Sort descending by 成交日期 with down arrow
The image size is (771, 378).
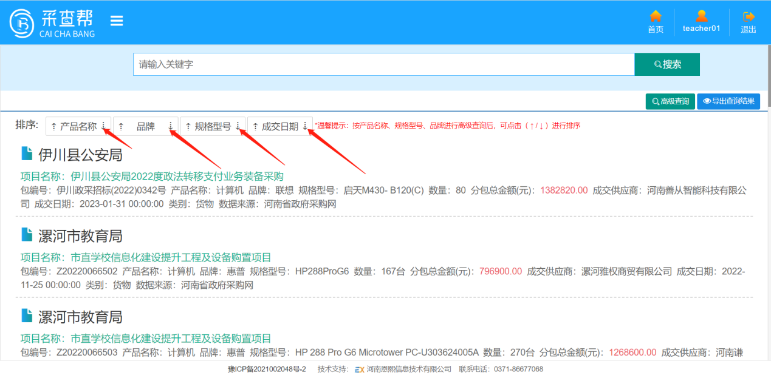(x=305, y=126)
